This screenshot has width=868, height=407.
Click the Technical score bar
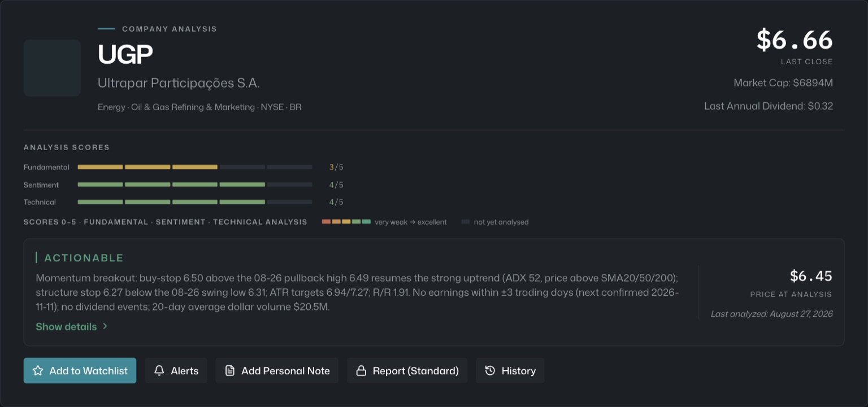195,202
